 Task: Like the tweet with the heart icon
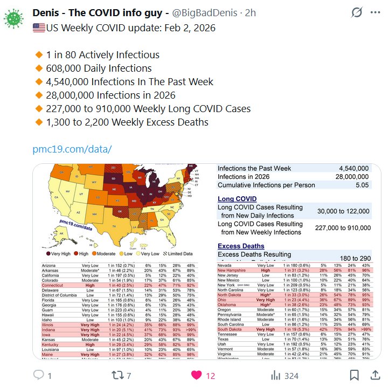pyautogui.click(x=196, y=375)
